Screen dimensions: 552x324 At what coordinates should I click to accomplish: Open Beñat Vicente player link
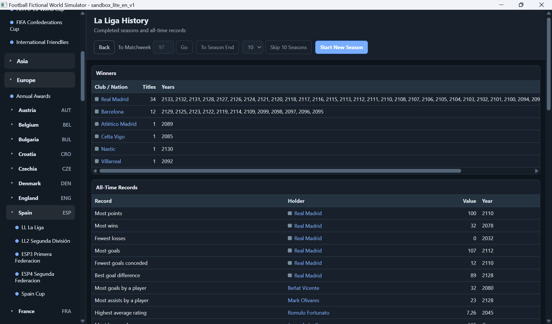[303, 288]
